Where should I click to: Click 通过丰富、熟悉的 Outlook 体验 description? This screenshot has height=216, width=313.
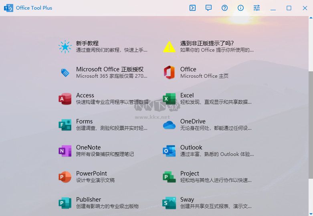coord(217,154)
